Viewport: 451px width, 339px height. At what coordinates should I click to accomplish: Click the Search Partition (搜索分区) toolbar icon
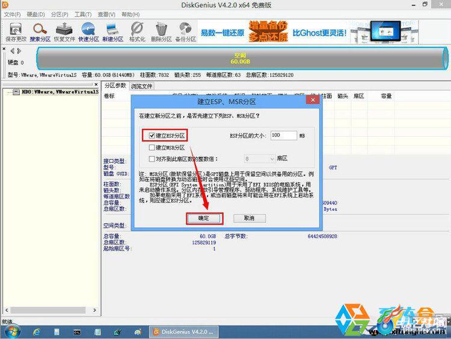[x=40, y=32]
